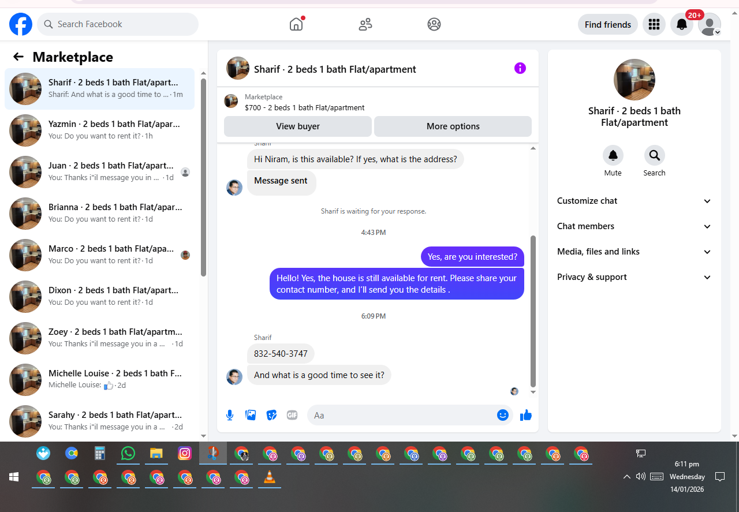Open Dixon conversation in the list
The height and width of the screenshot is (512, 739).
tap(99, 297)
